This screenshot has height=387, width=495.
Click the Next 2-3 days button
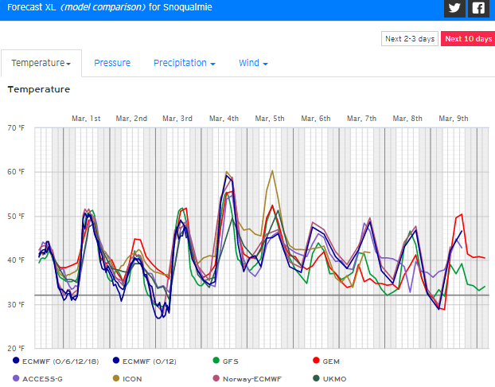coord(410,39)
